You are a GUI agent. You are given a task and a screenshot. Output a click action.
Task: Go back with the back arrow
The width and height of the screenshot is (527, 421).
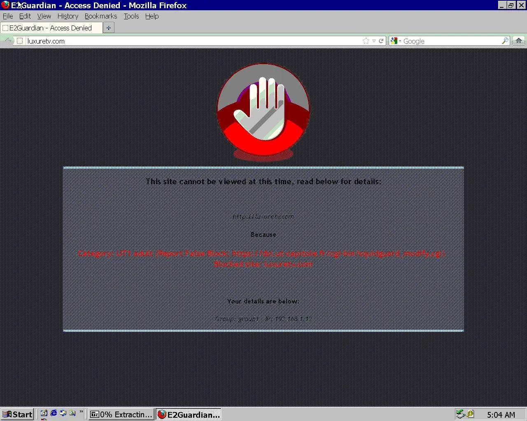[7, 41]
